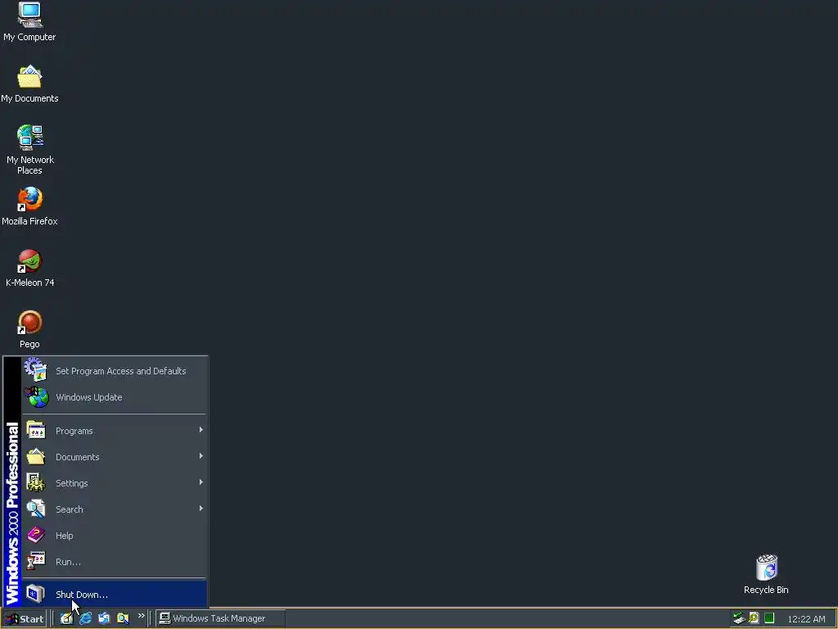838x629 pixels.
Task: Select the Recycle Bin icon
Action: (766, 574)
